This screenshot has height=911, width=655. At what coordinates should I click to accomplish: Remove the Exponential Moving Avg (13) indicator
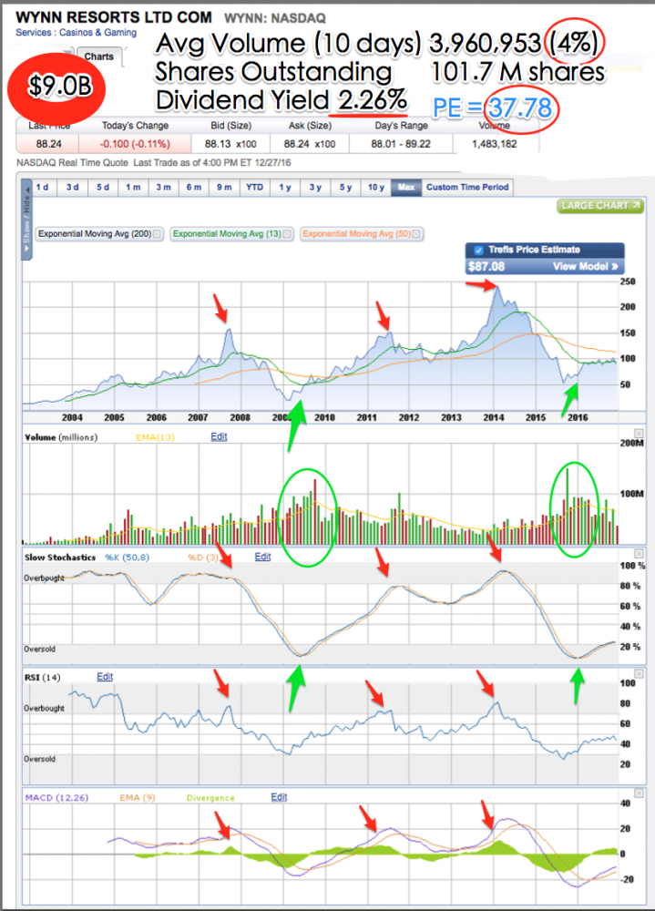(x=288, y=234)
